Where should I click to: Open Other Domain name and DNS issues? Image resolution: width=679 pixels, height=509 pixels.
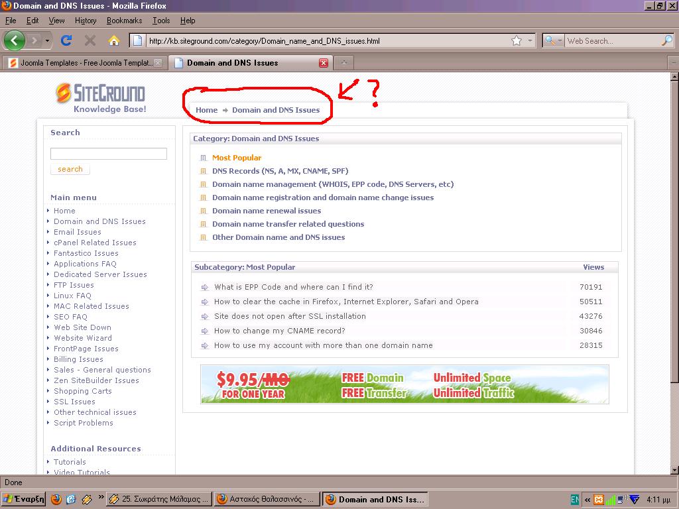tap(278, 237)
